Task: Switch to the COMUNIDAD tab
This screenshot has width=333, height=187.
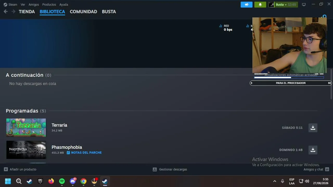Action: pyautogui.click(x=84, y=12)
